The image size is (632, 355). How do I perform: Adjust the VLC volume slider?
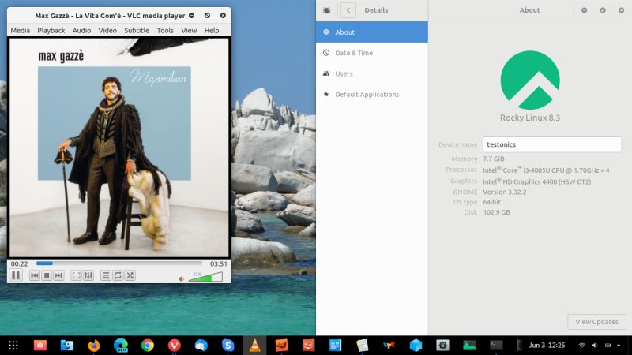[x=206, y=277]
